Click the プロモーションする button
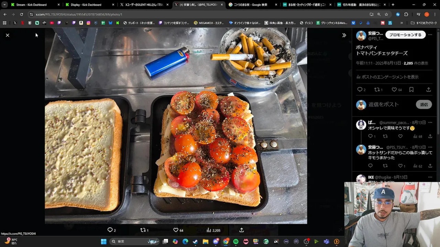440x247 pixels. point(405,35)
